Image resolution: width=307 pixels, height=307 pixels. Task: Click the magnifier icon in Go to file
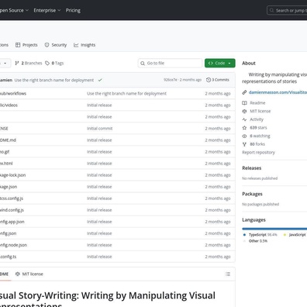143,63
